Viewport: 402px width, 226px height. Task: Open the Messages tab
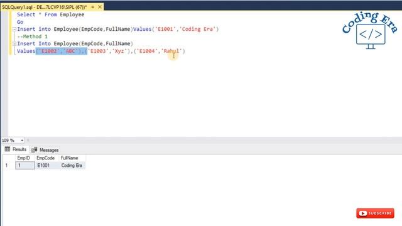click(45, 150)
